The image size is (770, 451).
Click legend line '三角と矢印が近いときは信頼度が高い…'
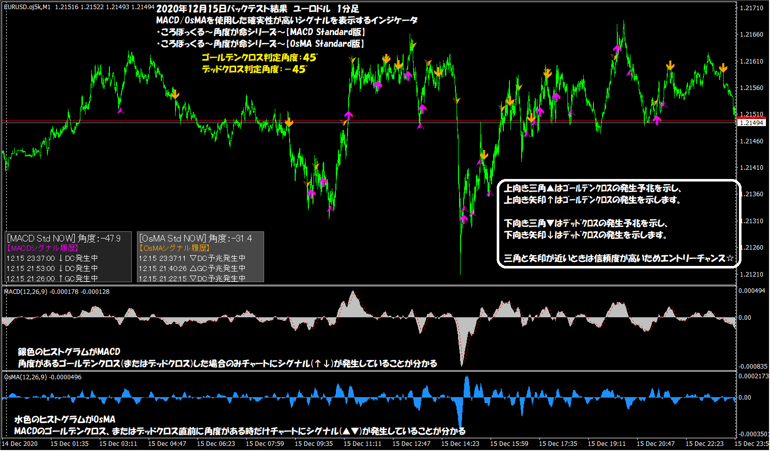tap(619, 258)
